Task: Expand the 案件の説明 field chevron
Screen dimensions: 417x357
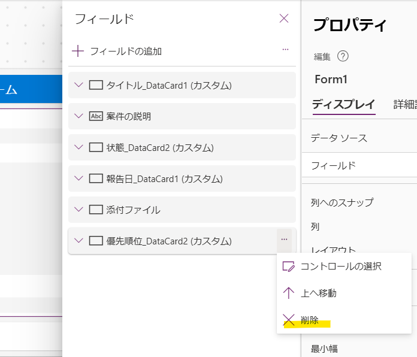Action: 78,116
